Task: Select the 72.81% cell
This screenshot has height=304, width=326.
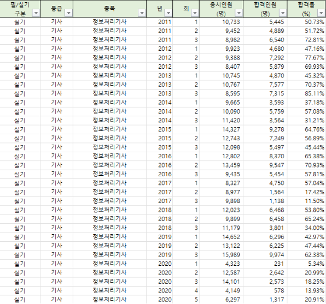Action: 306,40
